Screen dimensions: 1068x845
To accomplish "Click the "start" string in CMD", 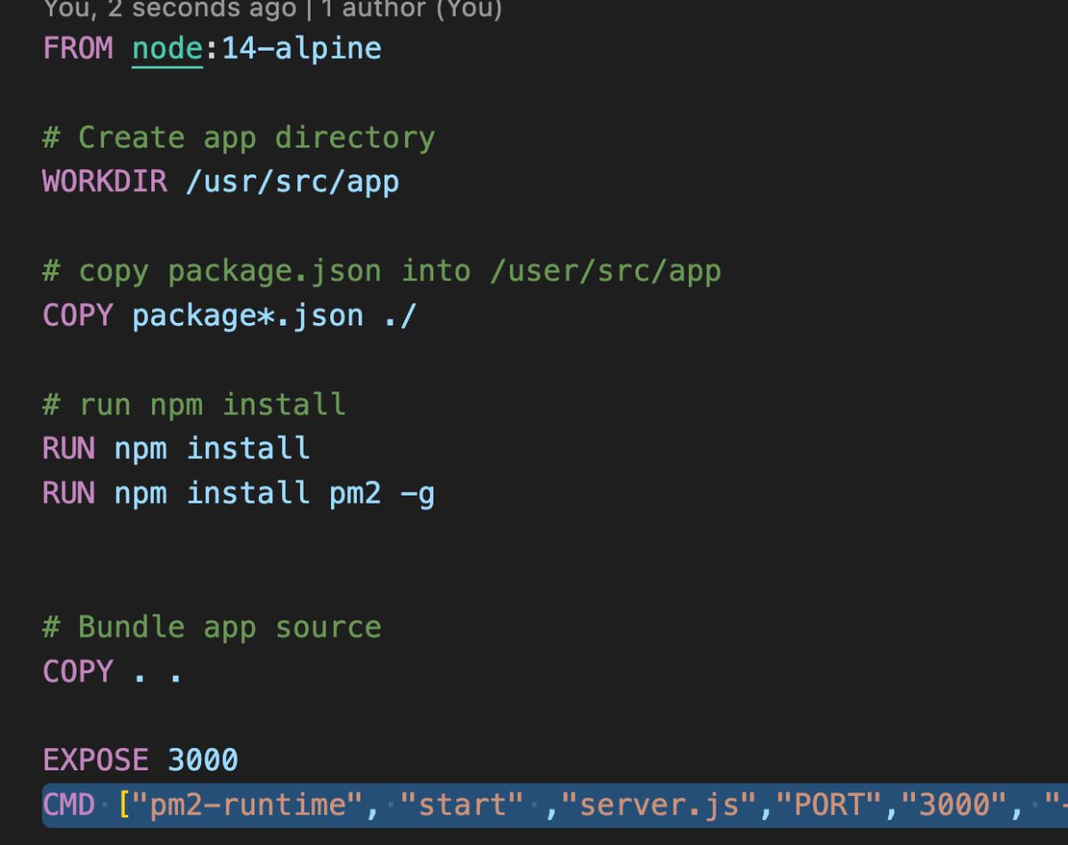I will pos(462,805).
